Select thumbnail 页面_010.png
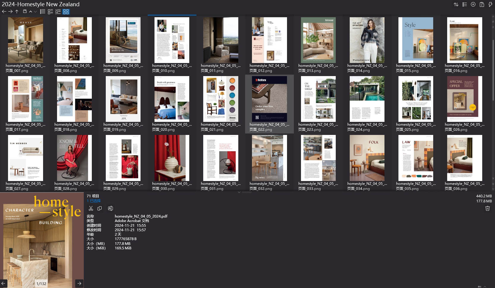Image resolution: width=495 pixels, height=288 pixels. 172,40
